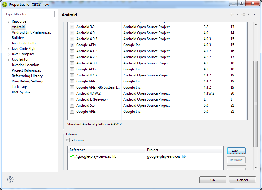The image size is (262, 190).
Task: Click the Remove library button
Action: click(x=236, y=160)
